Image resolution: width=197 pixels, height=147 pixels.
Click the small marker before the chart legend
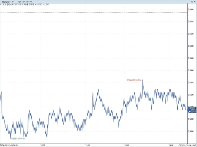[1, 4]
